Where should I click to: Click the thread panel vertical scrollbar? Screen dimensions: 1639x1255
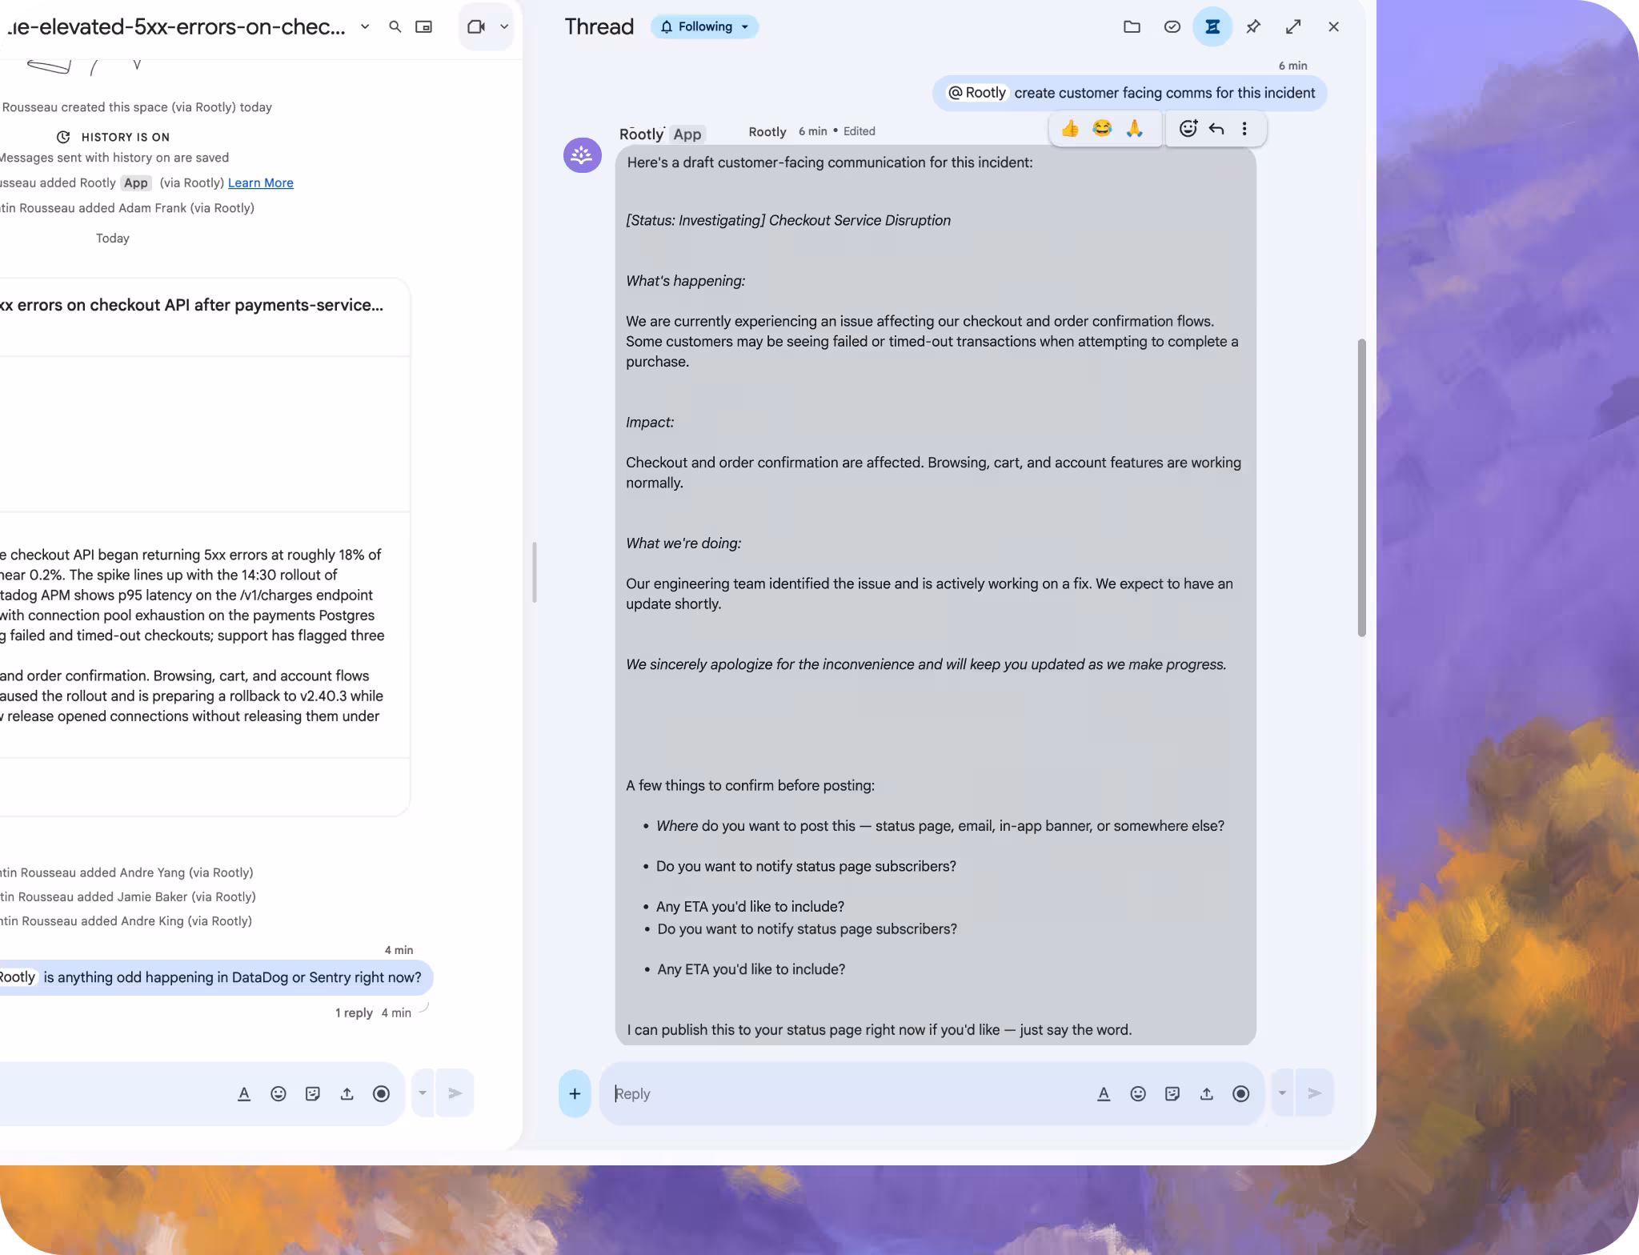[1361, 488]
